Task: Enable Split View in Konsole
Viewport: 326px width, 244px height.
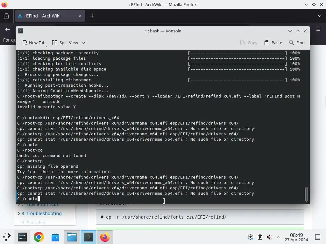Action: point(65,43)
